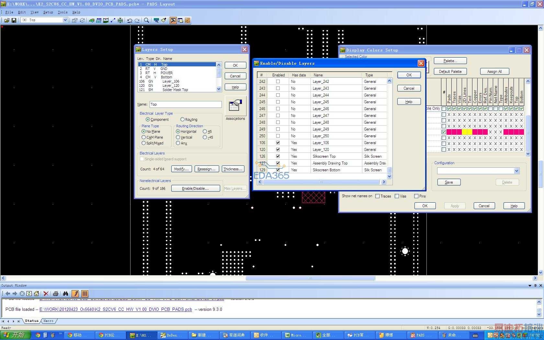This screenshot has width=544, height=340.
Task: Open the Associations icon in Layers Setup
Action: [x=235, y=106]
